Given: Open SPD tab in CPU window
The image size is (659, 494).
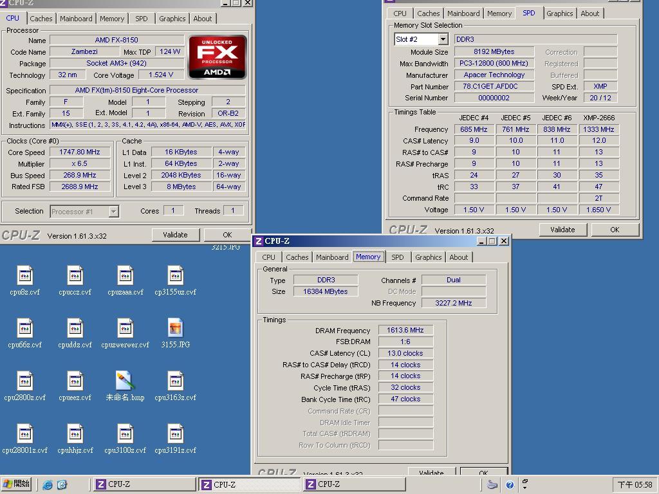Looking at the screenshot, I should [x=142, y=19].
